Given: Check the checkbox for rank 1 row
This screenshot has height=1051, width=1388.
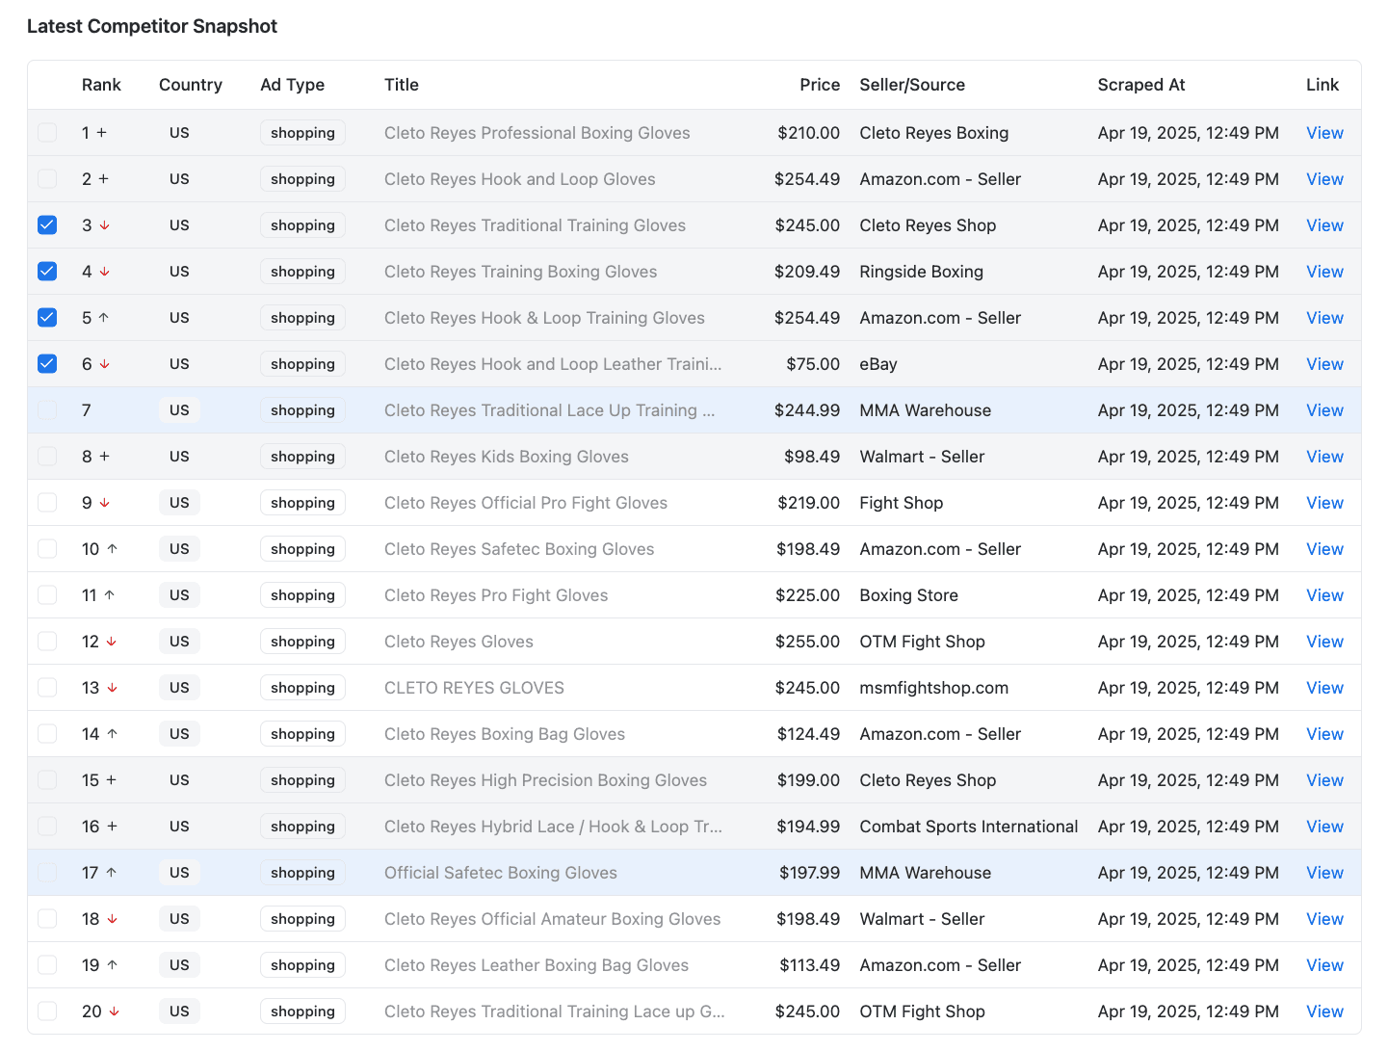Looking at the screenshot, I should click(x=47, y=133).
